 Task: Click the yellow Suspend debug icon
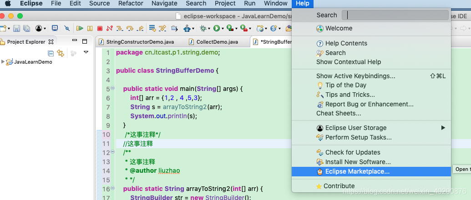(x=90, y=29)
